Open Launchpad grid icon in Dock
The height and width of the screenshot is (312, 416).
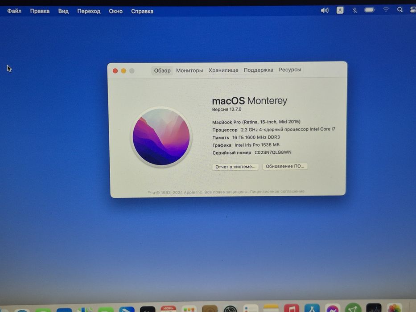point(189,309)
